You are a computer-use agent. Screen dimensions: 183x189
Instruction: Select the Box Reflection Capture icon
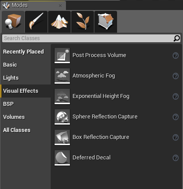tap(62, 137)
